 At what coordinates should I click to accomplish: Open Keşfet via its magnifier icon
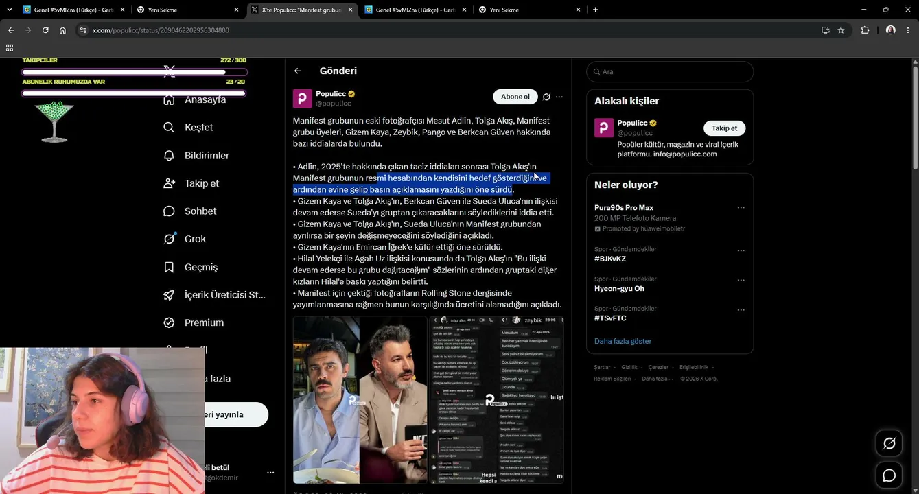tap(169, 128)
